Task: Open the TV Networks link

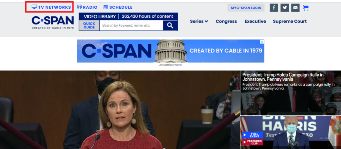Action: [x=51, y=7]
